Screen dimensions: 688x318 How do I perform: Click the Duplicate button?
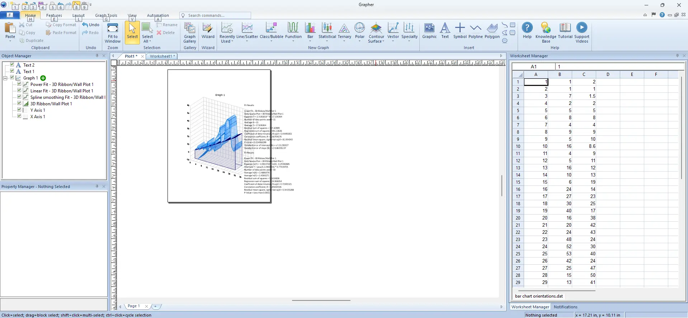31,40
